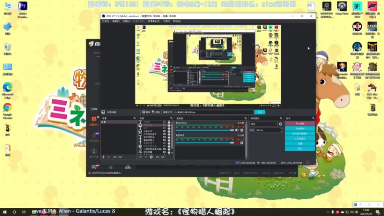Open 桌面音频 audio settings gear
The width and height of the screenshot is (384, 216).
click(x=242, y=143)
